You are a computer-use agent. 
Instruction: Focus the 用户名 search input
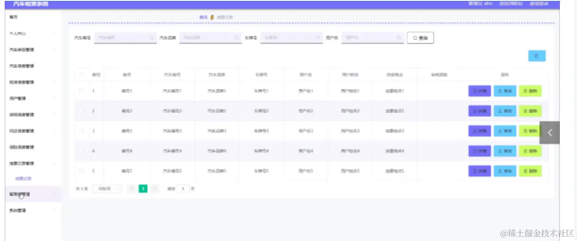pyautogui.click(x=373, y=38)
